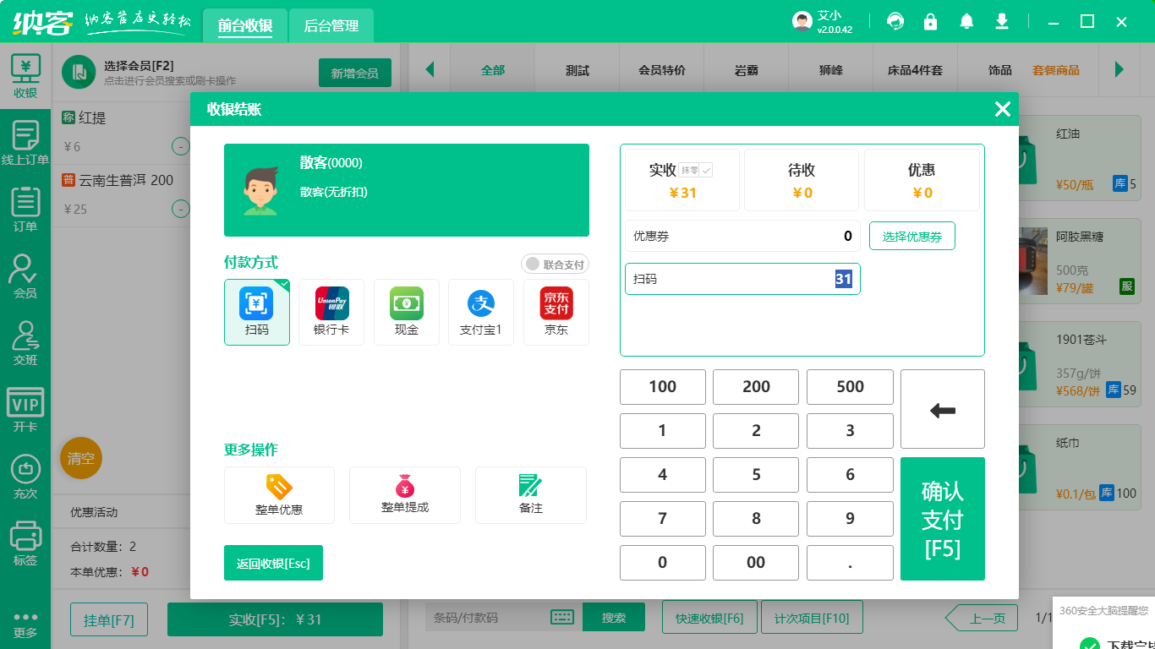The height and width of the screenshot is (649, 1155).
Task: Click 选择优惠券 to choose a coupon
Action: point(911,237)
